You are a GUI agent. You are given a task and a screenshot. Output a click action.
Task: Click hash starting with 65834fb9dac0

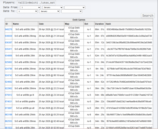click(129, 29)
